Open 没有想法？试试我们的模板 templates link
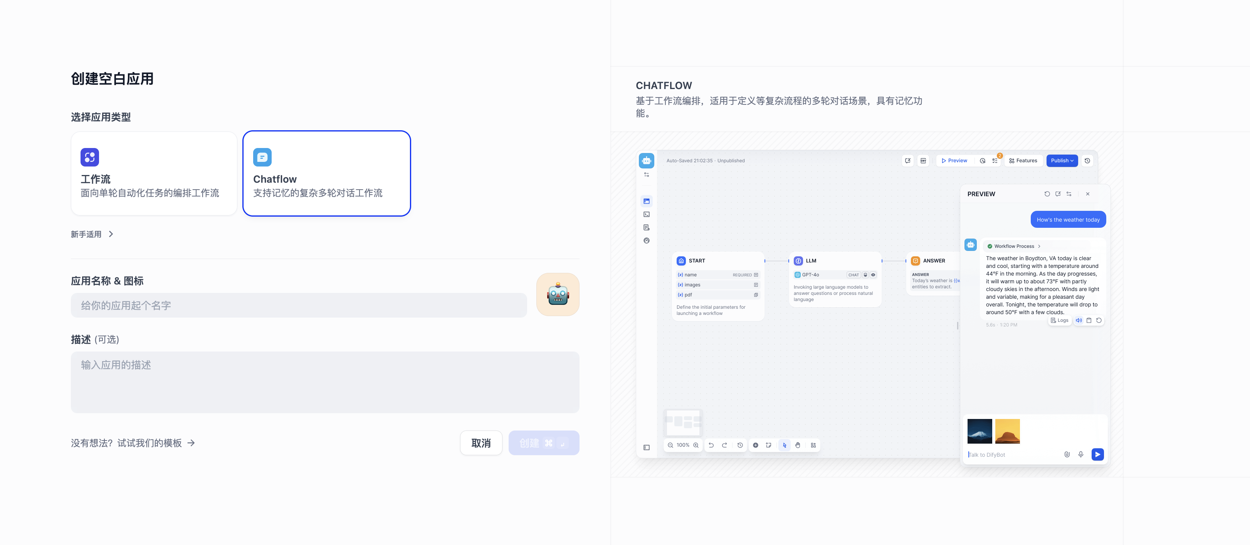 coord(133,443)
